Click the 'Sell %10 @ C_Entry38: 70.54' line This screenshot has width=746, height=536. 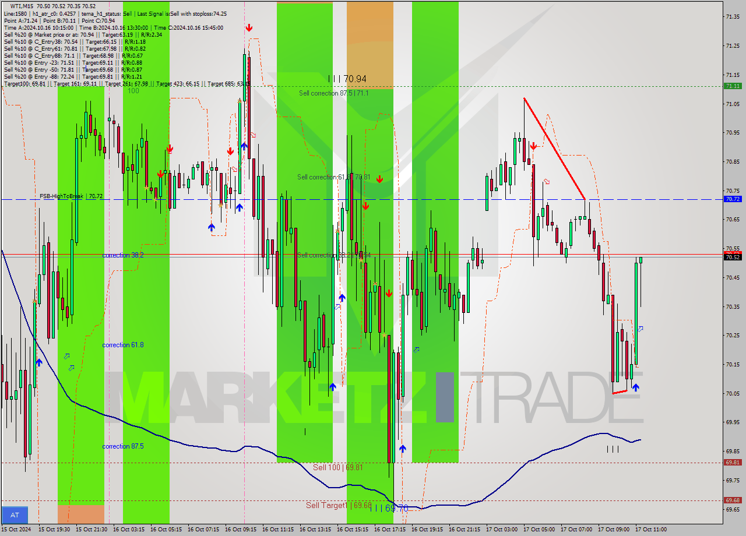tap(75, 41)
